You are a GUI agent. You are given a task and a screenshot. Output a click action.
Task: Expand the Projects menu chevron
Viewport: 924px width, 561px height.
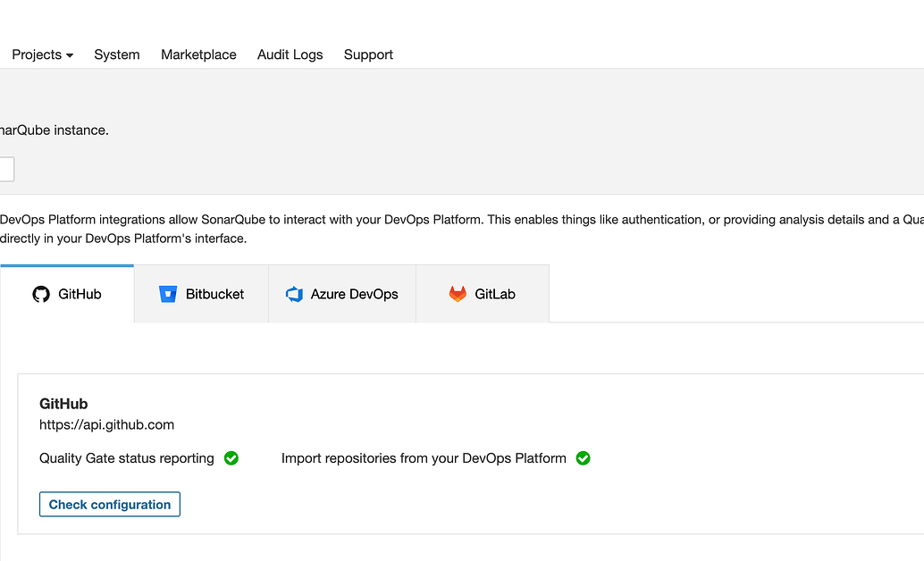(x=68, y=55)
